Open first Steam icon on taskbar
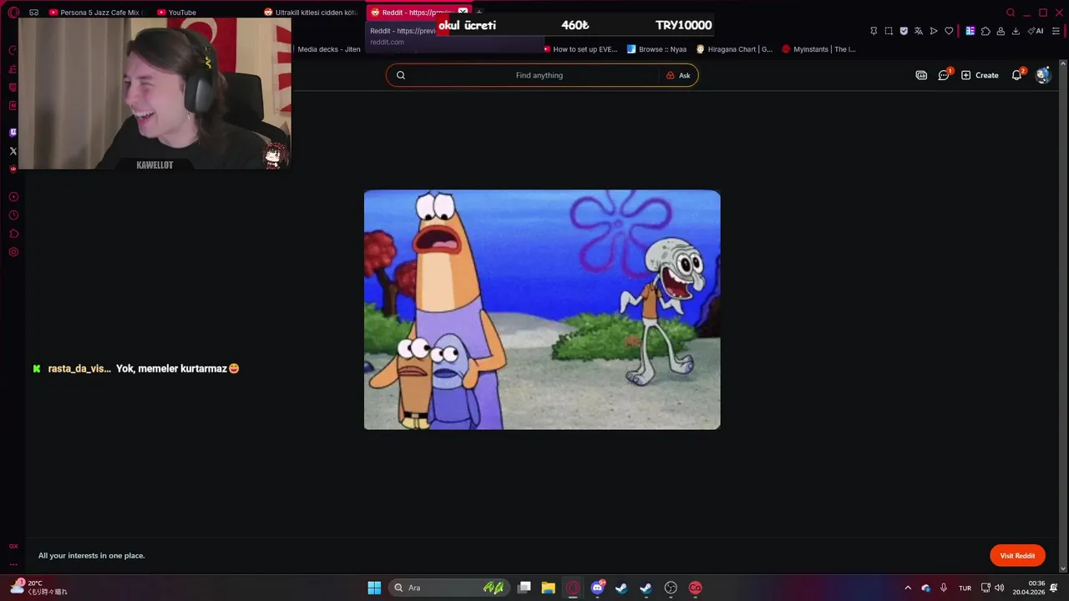1069x601 pixels. pos(621,588)
